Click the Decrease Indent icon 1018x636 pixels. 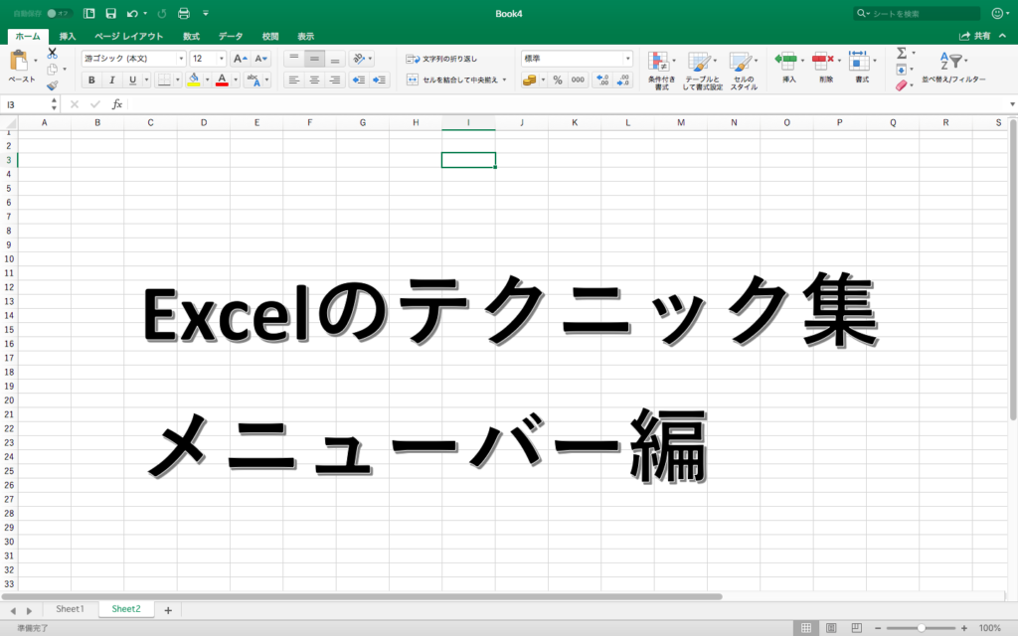(x=358, y=79)
